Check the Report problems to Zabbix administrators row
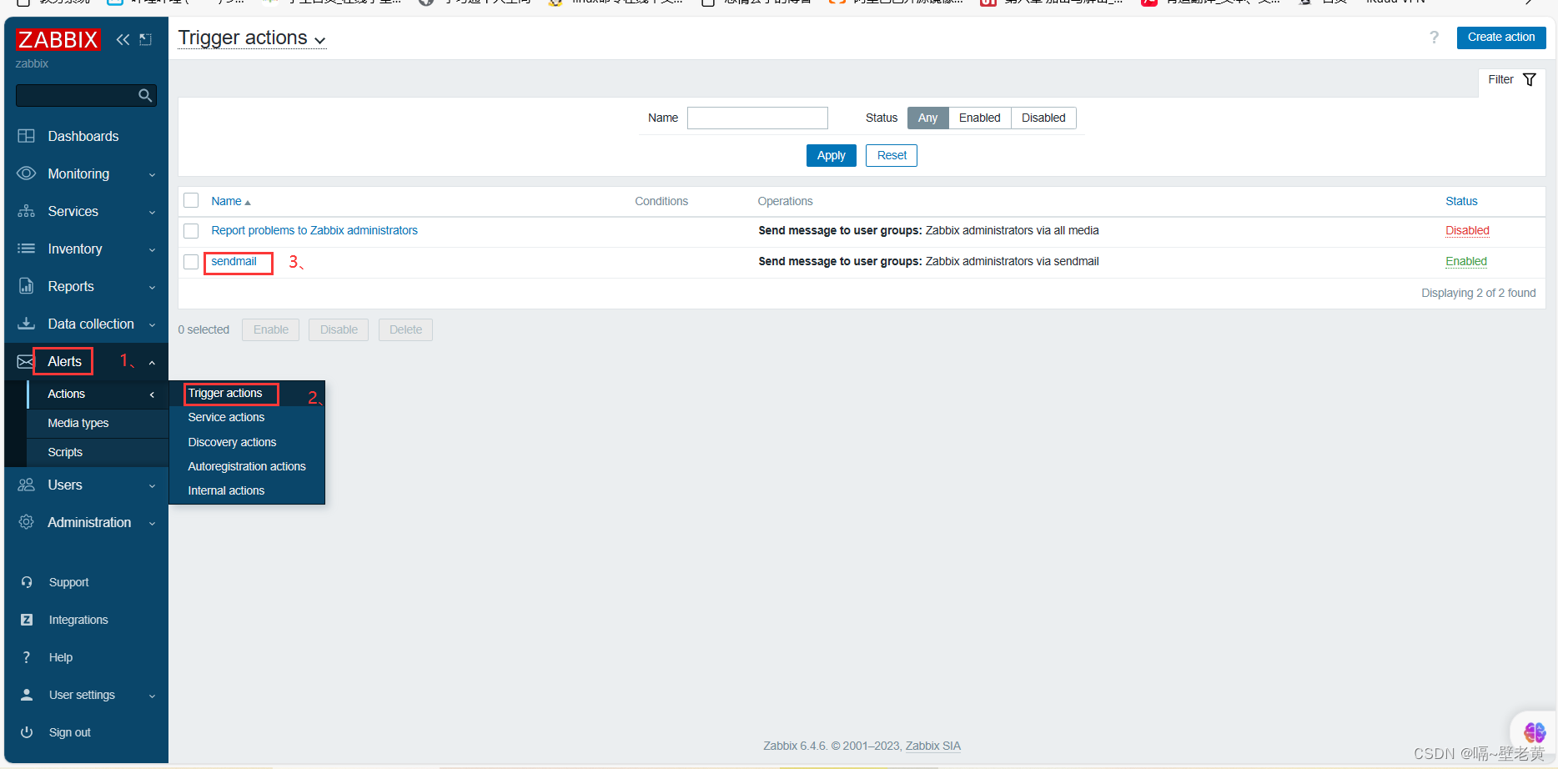This screenshot has height=769, width=1558. [x=191, y=231]
